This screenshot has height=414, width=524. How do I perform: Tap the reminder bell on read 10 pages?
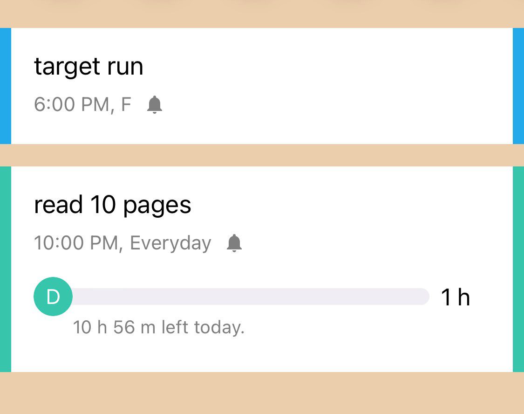234,243
